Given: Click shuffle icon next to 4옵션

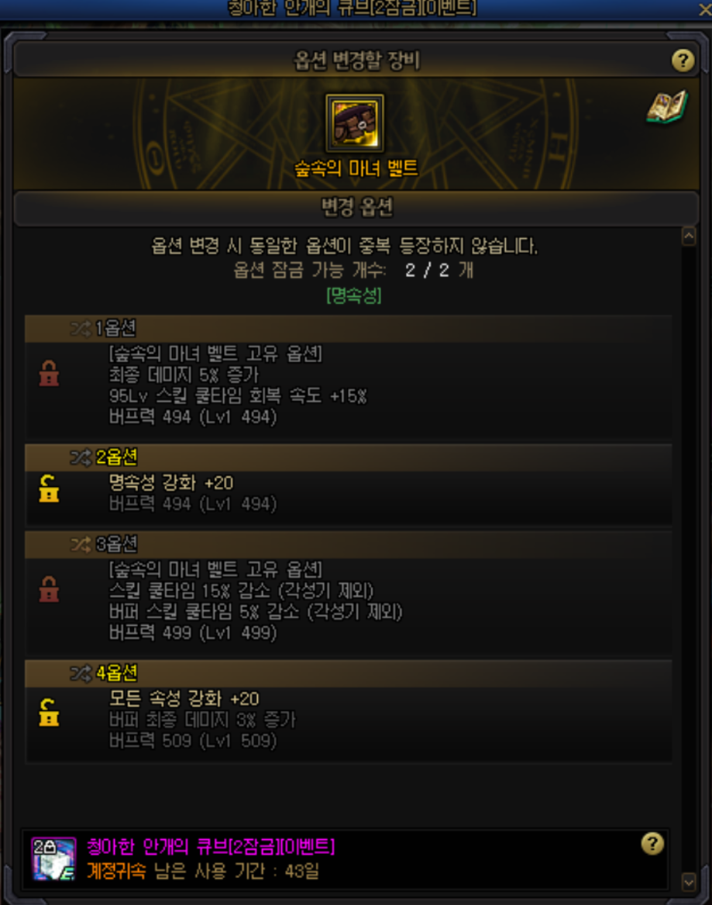Looking at the screenshot, I should [x=81, y=673].
